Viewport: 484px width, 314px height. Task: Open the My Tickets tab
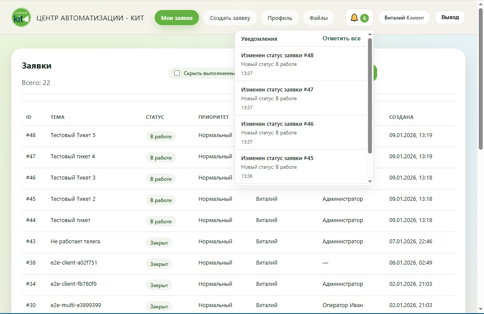[176, 18]
